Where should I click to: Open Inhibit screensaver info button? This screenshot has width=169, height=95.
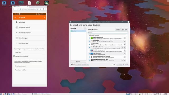tap(125, 51)
